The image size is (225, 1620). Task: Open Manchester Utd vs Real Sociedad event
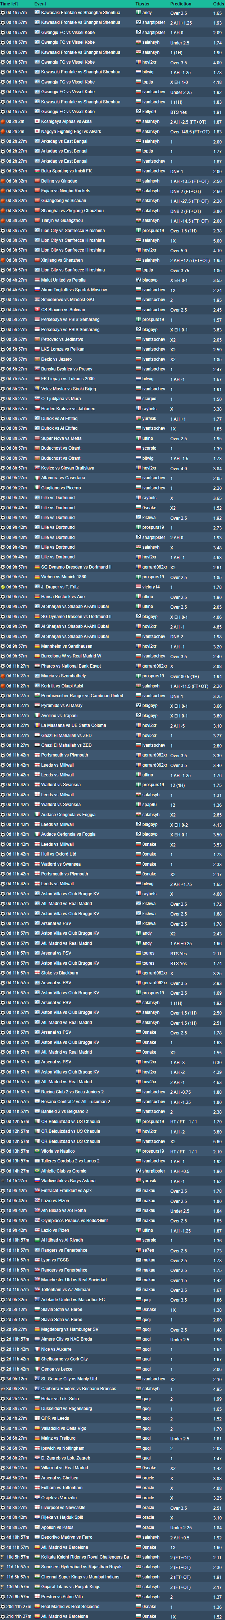74,1280
